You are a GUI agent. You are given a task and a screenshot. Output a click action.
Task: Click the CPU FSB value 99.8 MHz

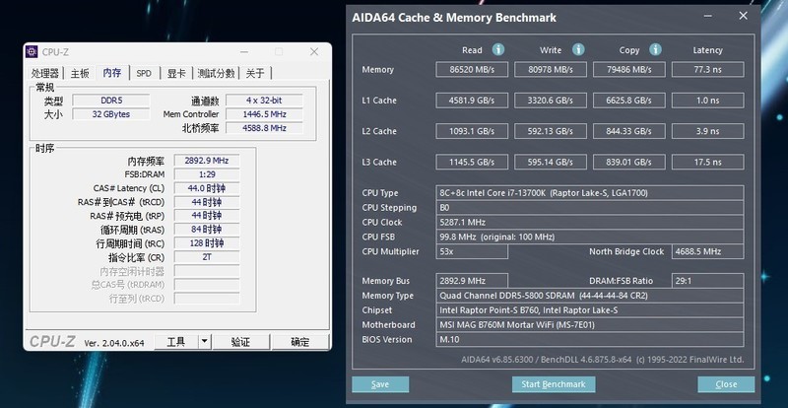click(x=589, y=237)
